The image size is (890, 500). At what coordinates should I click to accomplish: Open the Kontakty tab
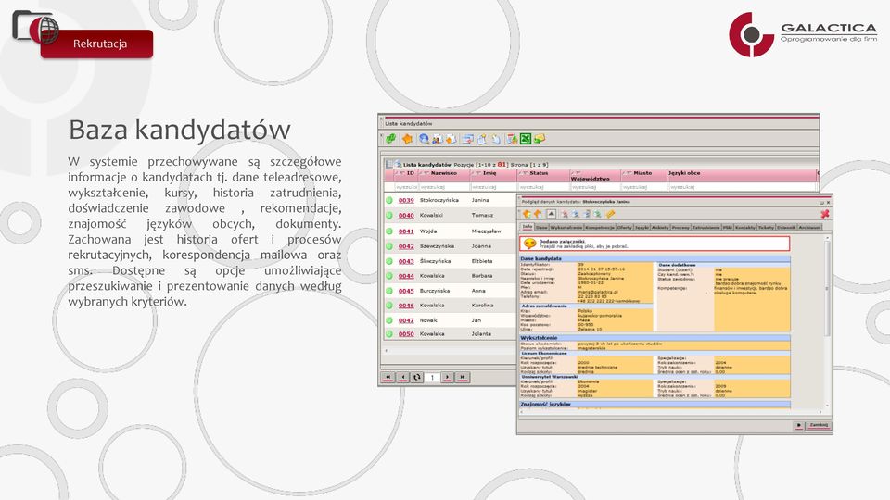pyautogui.click(x=744, y=227)
